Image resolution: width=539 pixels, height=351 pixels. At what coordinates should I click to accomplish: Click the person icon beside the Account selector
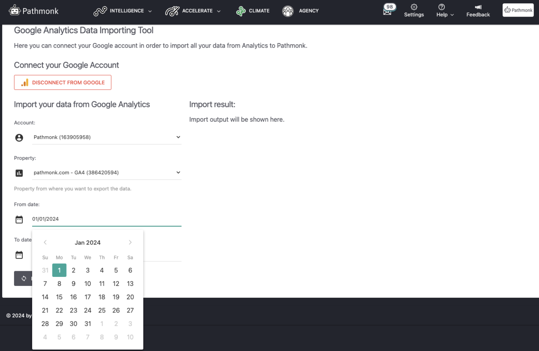[x=19, y=137]
